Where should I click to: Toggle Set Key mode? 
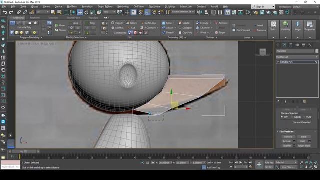click(269, 167)
